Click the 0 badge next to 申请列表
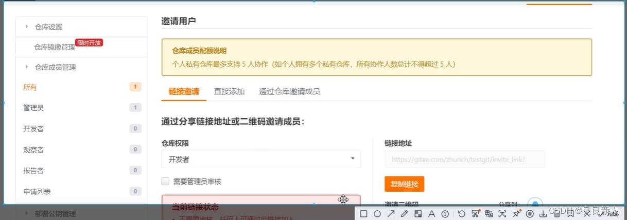Screen dimensions: 627x220 pyautogui.click(x=135, y=191)
